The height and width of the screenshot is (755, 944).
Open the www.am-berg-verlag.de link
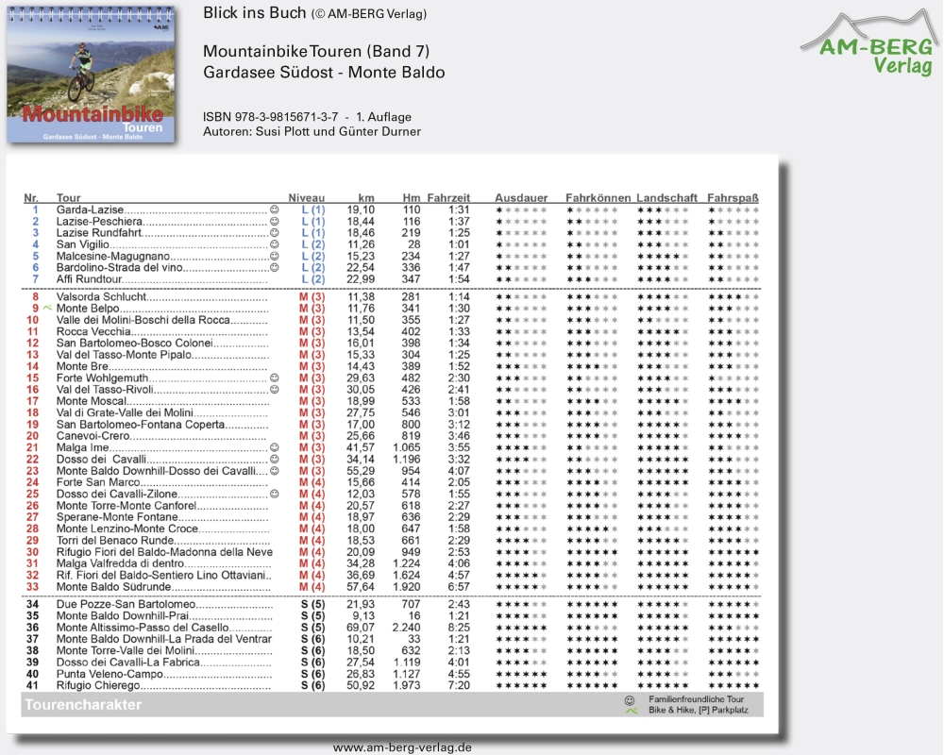click(402, 747)
